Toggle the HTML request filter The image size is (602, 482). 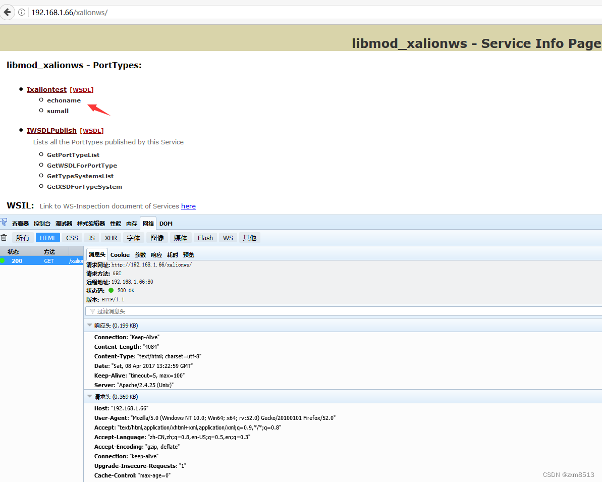48,238
